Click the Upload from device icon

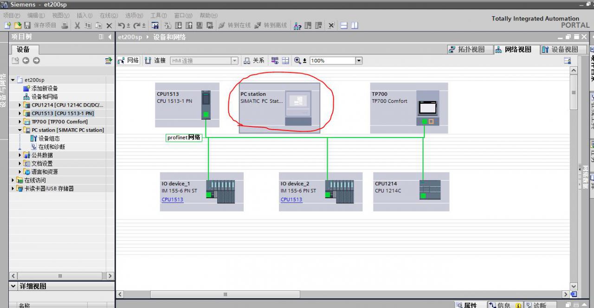tap(189, 25)
